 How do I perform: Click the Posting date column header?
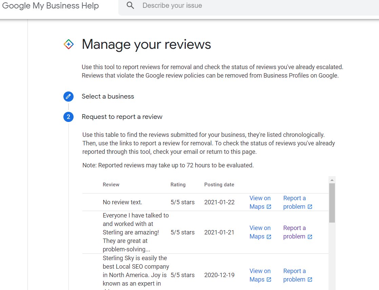tap(219, 185)
